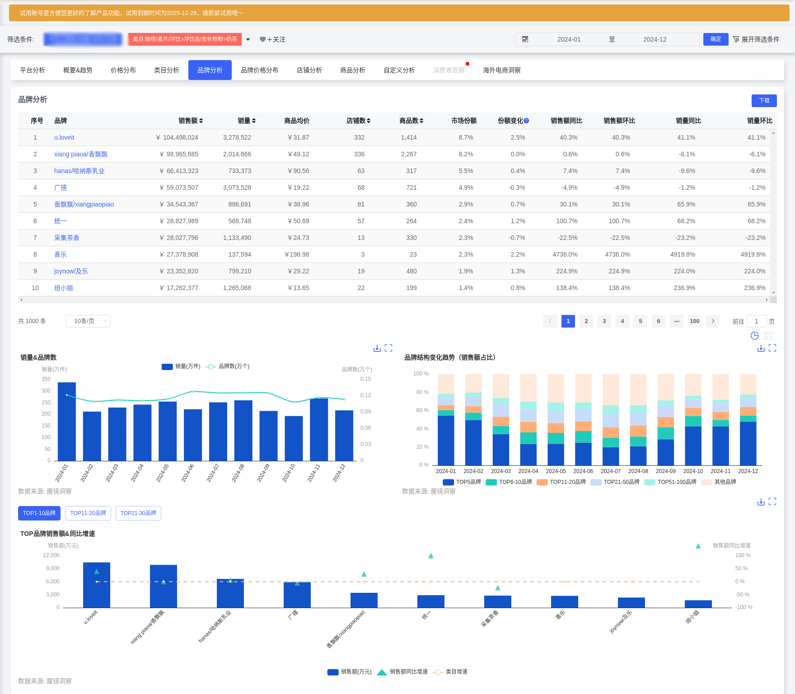This screenshot has height=694, width=795.
Task: Download the 品牌结构变化趋势 chart
Action: pos(761,348)
